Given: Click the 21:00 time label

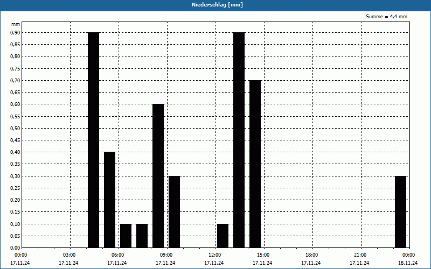Looking at the screenshot, I should (360, 255).
